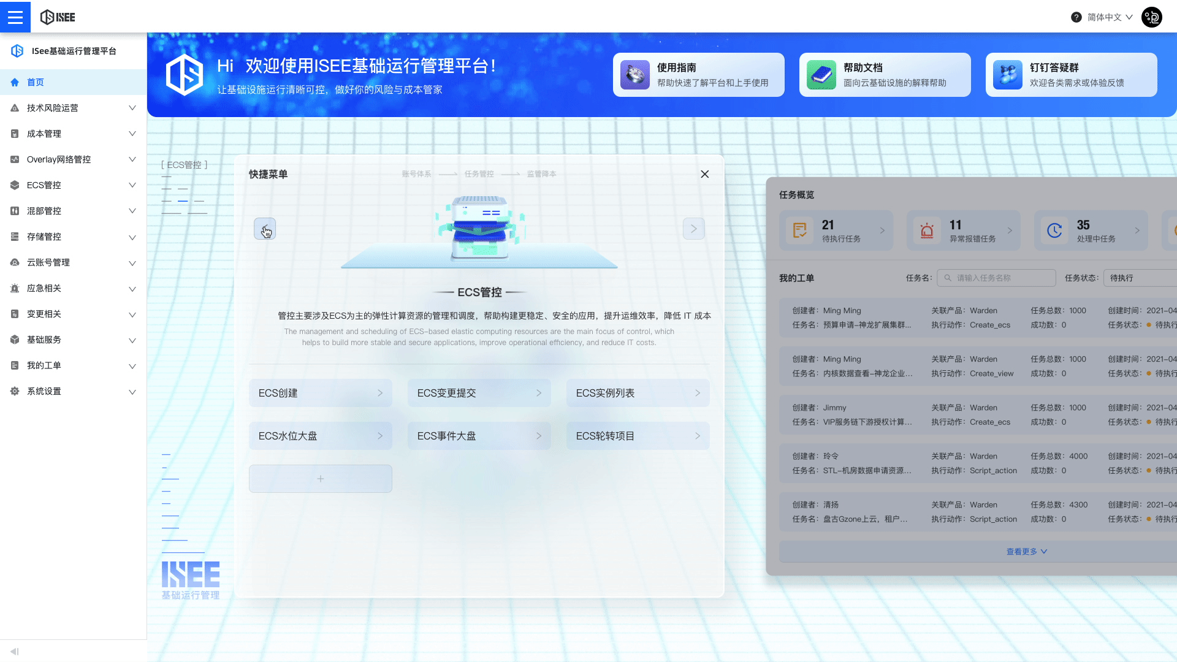The width and height of the screenshot is (1177, 662).
Task: Switch to the 任务管控 tab
Action: 478,173
